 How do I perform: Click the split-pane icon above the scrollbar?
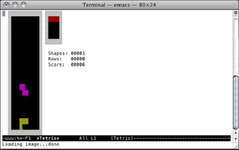(x=236, y=13)
